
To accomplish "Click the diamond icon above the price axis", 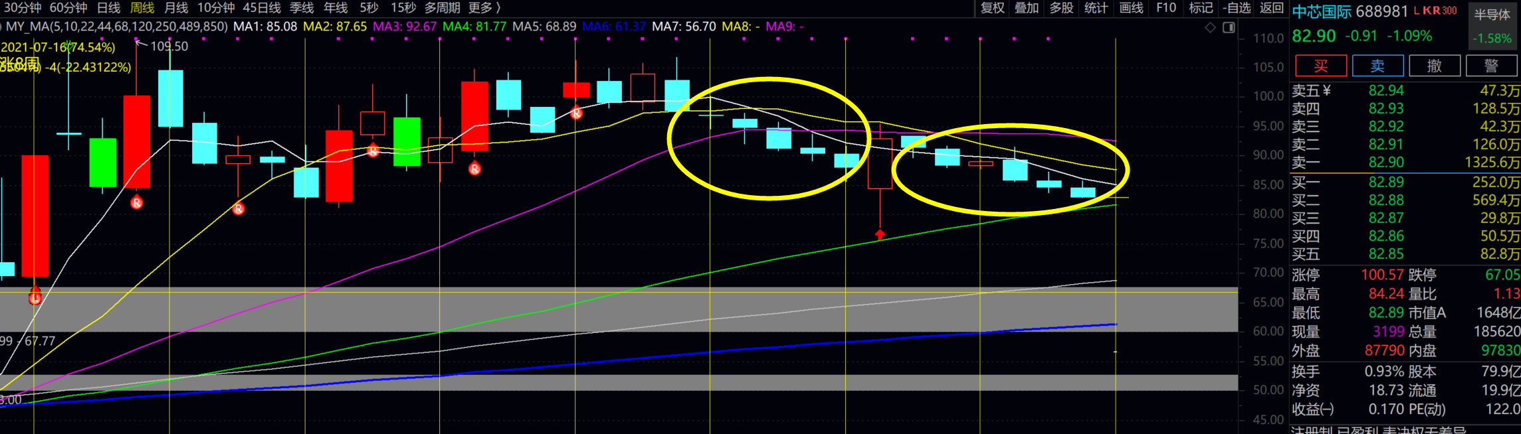I will click(1210, 27).
